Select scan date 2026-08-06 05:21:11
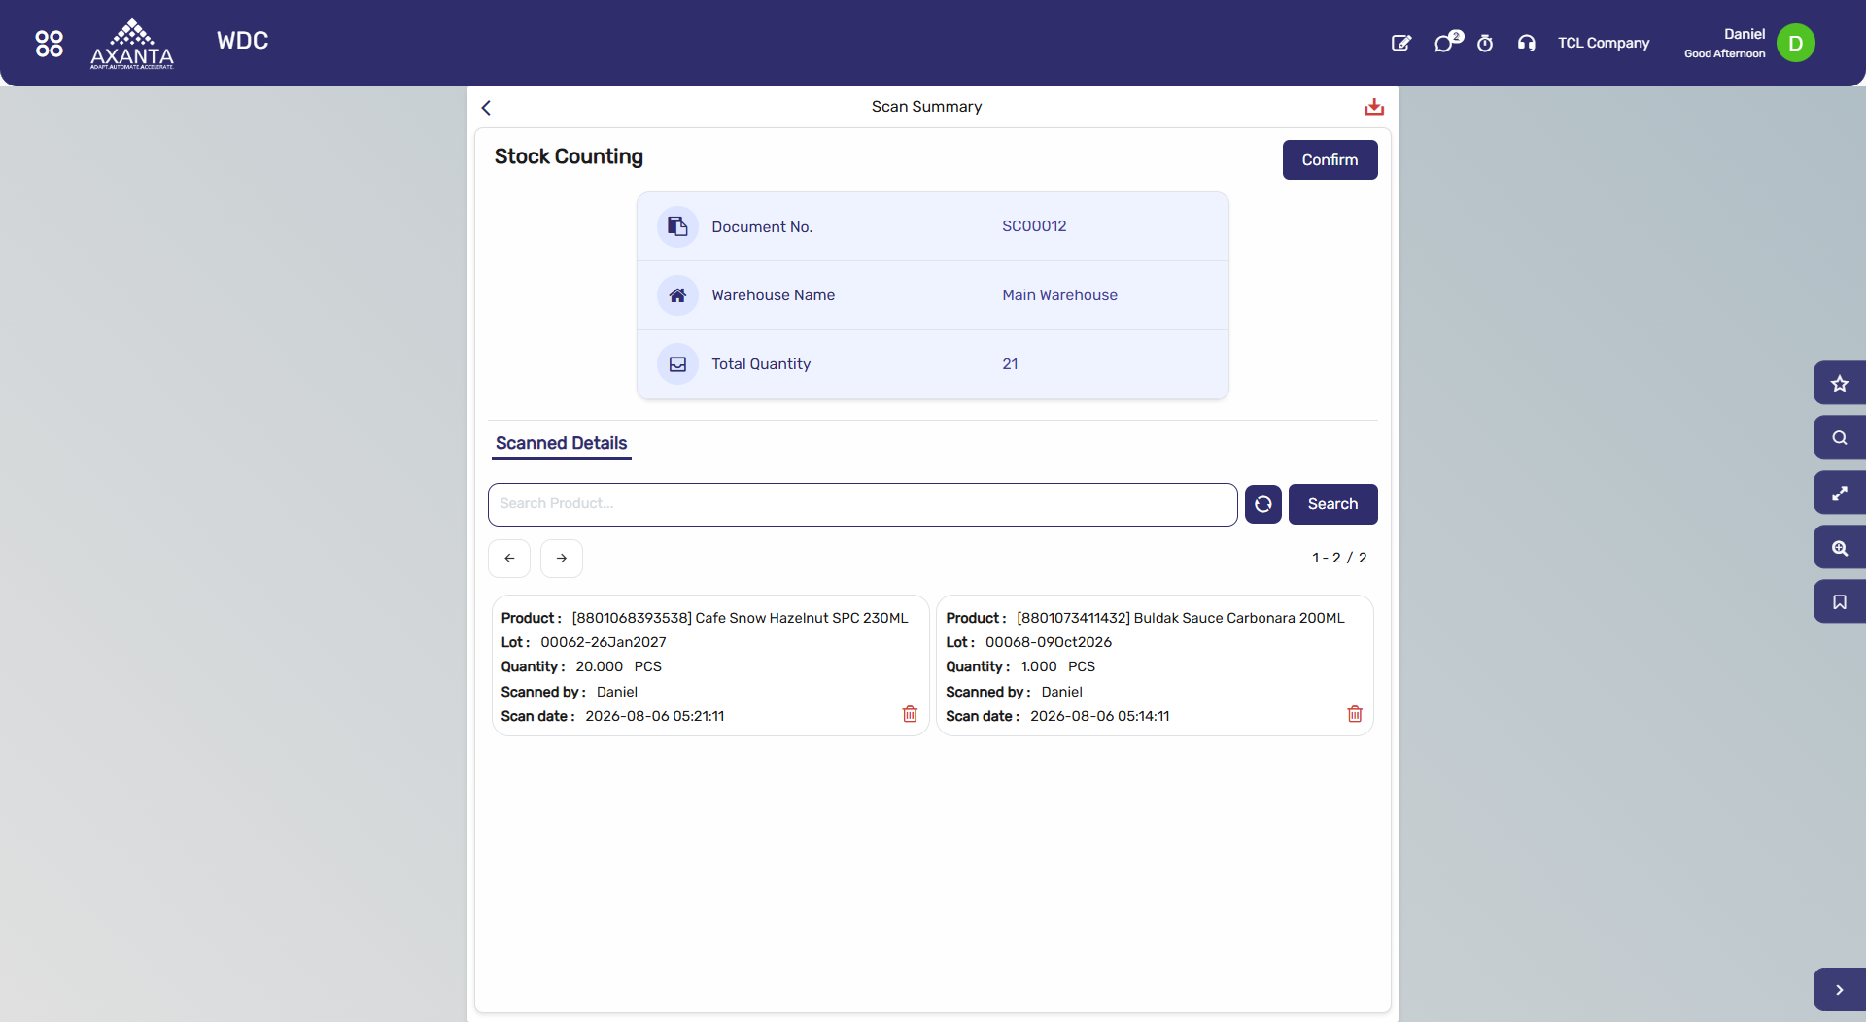 (655, 716)
